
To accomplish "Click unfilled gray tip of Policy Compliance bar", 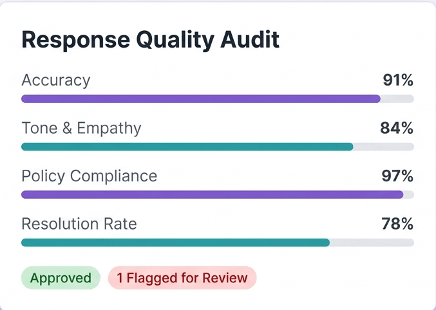I will tap(409, 194).
